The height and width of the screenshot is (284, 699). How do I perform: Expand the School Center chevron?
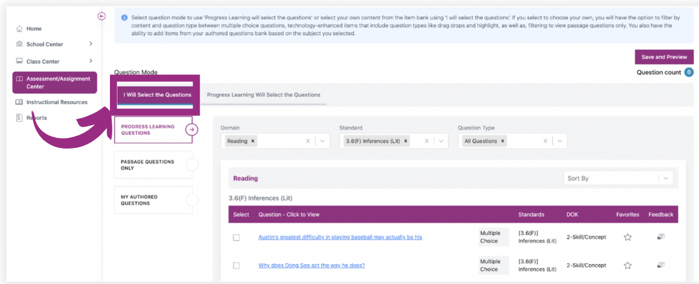click(x=90, y=44)
